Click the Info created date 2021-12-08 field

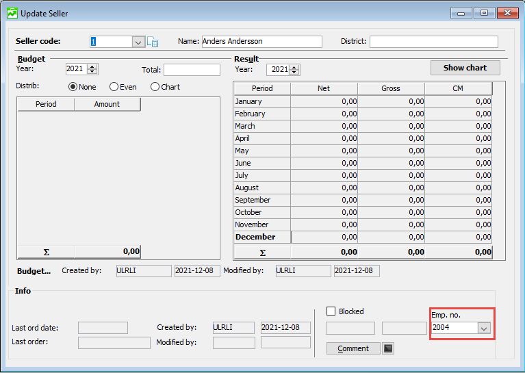pos(285,327)
